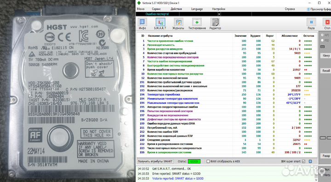Click the Sleep button
Viewport: 331px width, 182px height.
326,56
